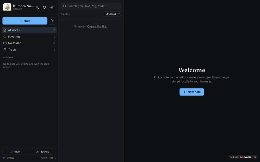Open the No folder section
This screenshot has height=162, width=260.
tap(29, 43)
